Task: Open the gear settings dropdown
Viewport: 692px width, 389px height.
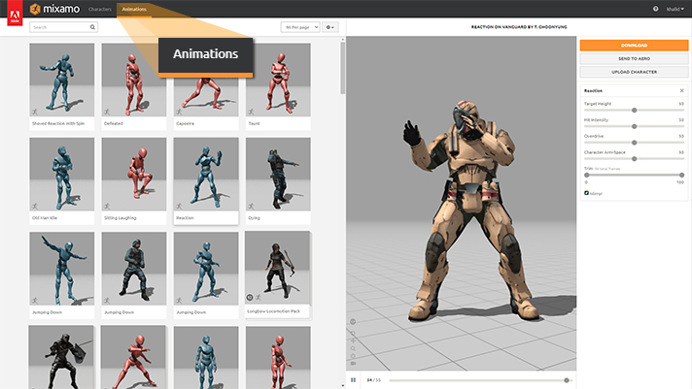Action: click(330, 27)
